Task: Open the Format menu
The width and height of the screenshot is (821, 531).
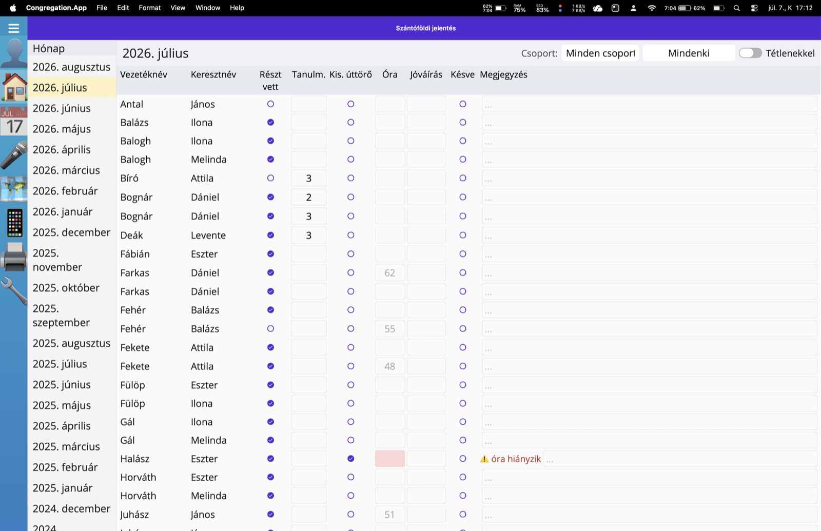Action: tap(149, 8)
